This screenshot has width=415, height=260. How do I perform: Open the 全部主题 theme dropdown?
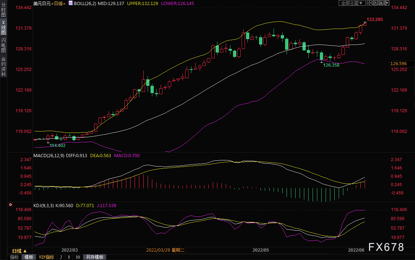[x=352, y=3]
